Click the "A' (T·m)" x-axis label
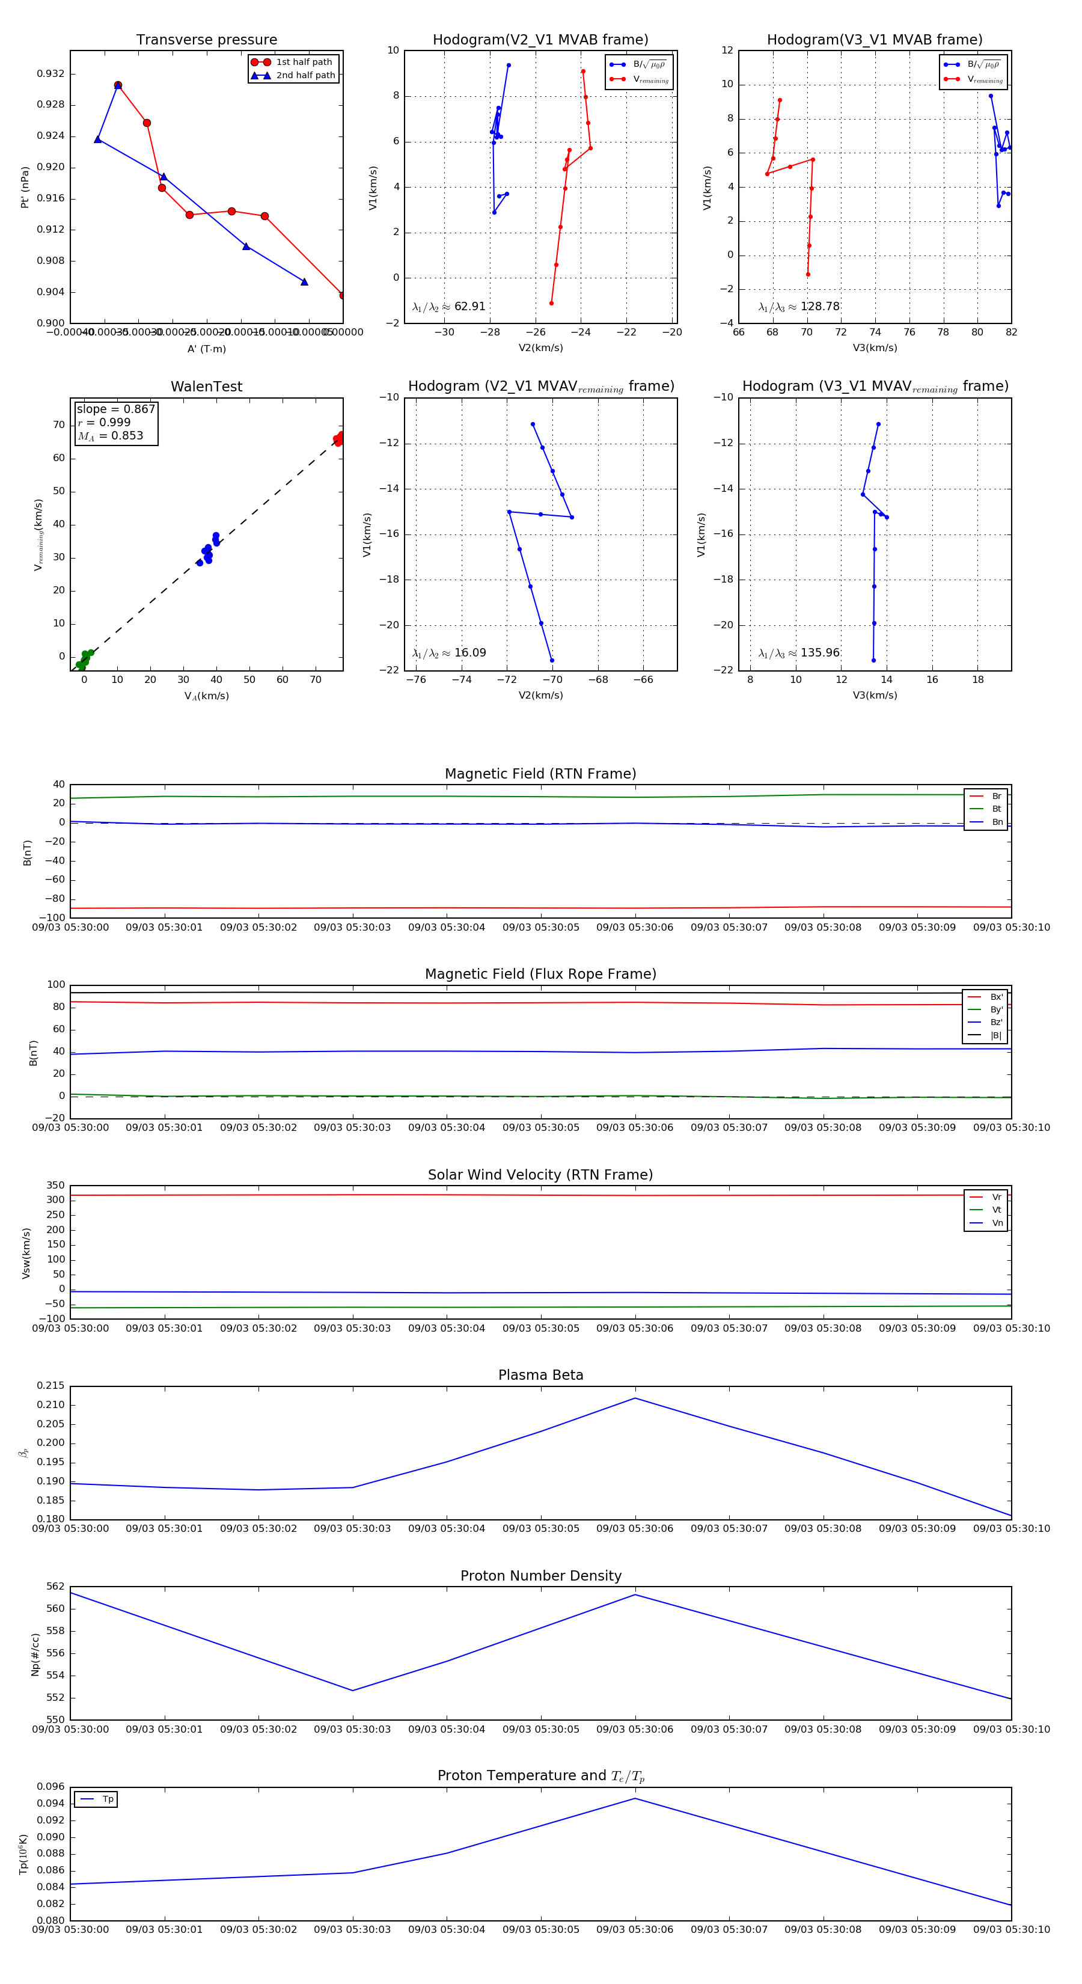The width and height of the screenshot is (1082, 1984). pyautogui.click(x=206, y=349)
